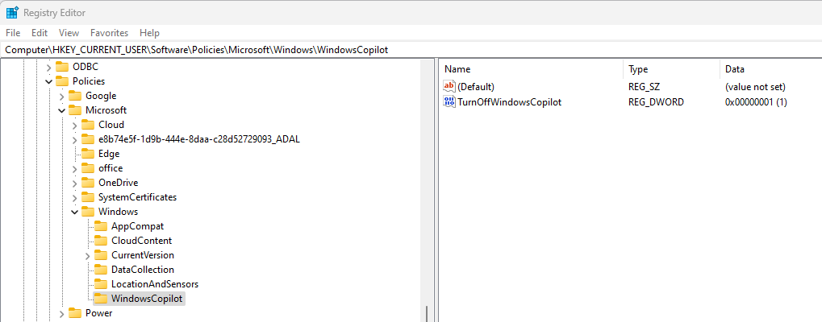Click the 0x00000001 (1) data cell

[756, 102]
